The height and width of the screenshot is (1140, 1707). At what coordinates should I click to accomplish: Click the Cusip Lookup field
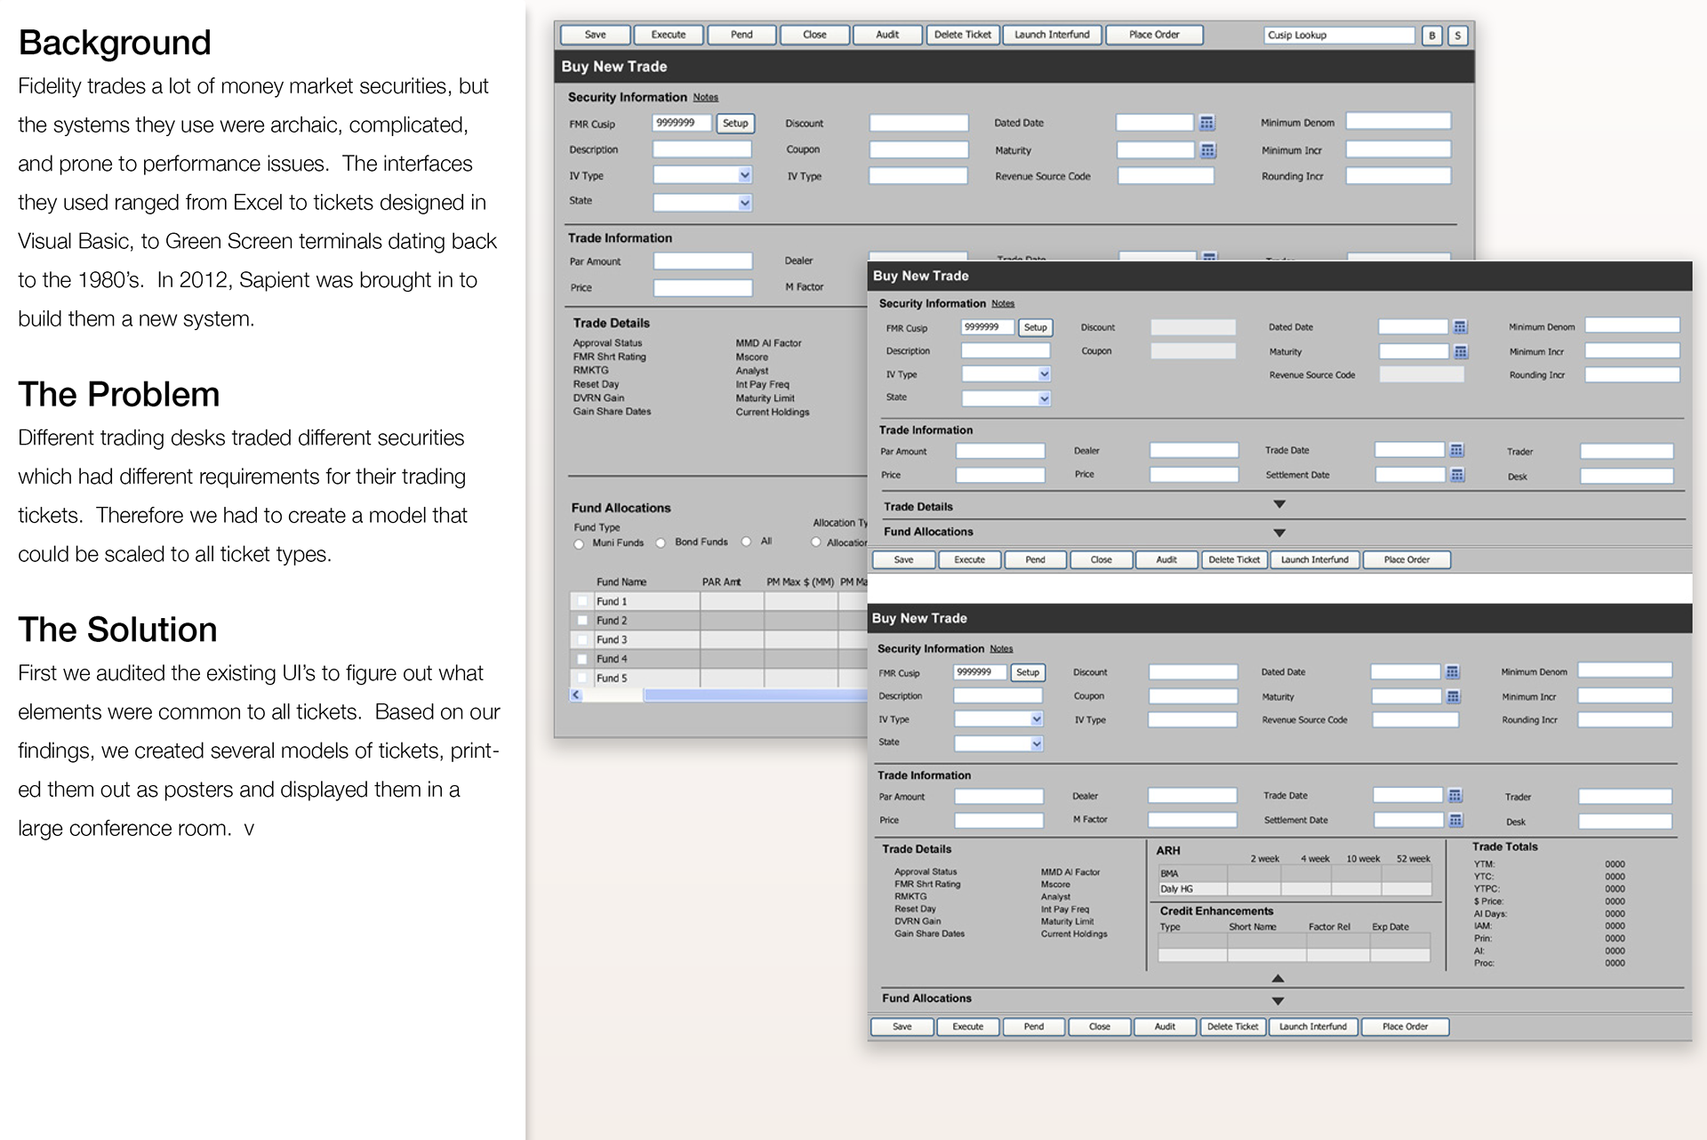click(x=1339, y=36)
